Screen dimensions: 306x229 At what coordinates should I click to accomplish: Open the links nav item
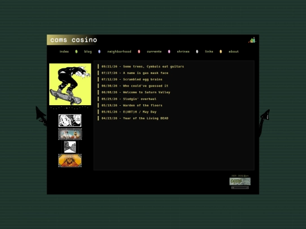(x=209, y=51)
